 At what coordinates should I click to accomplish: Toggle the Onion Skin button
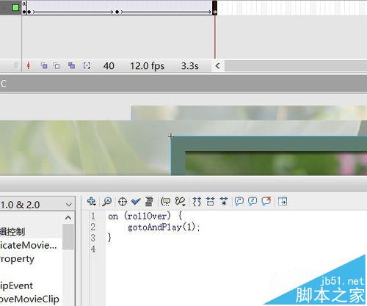(x=44, y=65)
